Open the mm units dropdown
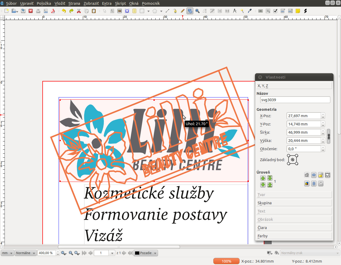The height and width of the screenshot is (265, 341). [7, 253]
